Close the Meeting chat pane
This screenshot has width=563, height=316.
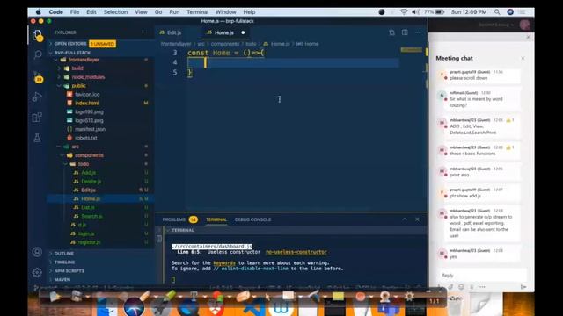pyautogui.click(x=523, y=58)
